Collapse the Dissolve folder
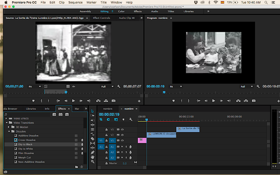Viewport: 280px width, 175px height. pos(9,131)
